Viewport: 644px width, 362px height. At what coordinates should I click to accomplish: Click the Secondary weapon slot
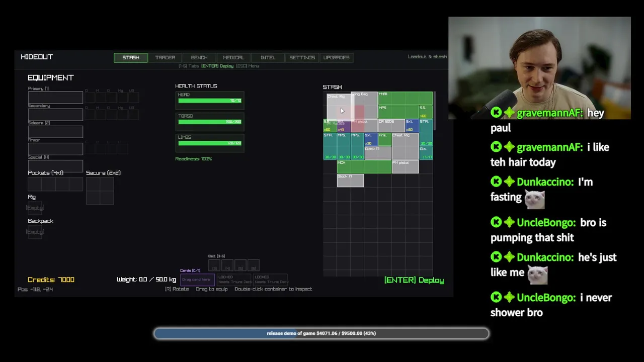(55, 115)
